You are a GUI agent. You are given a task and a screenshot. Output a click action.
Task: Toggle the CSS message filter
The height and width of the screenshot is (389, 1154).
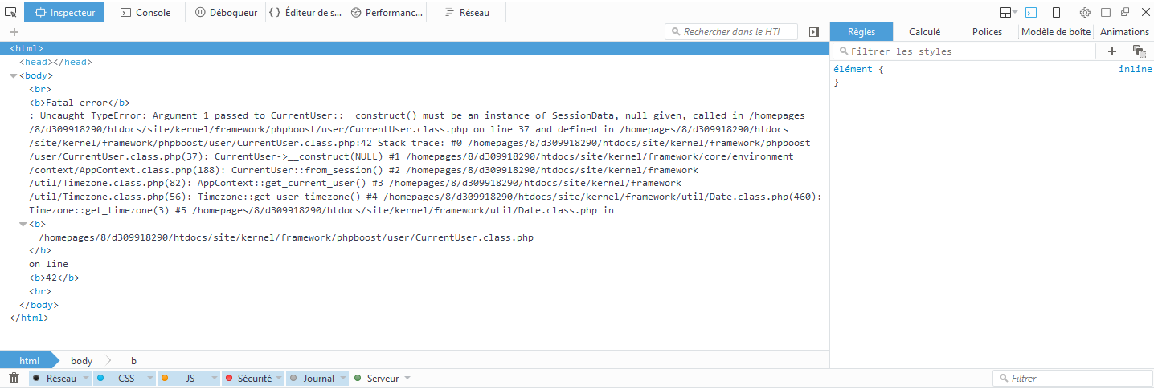point(119,378)
